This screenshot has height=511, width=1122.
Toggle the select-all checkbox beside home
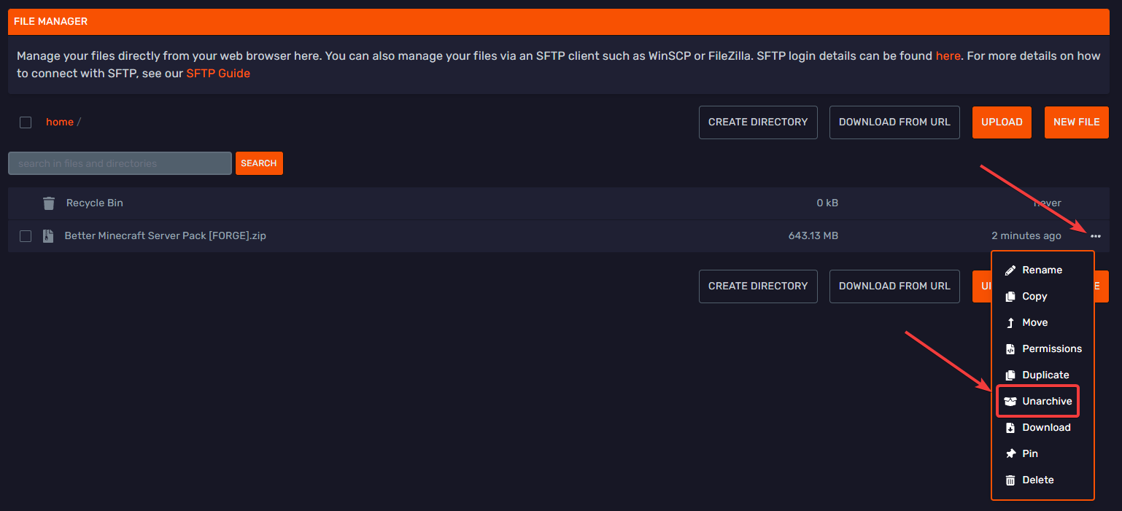pos(26,122)
